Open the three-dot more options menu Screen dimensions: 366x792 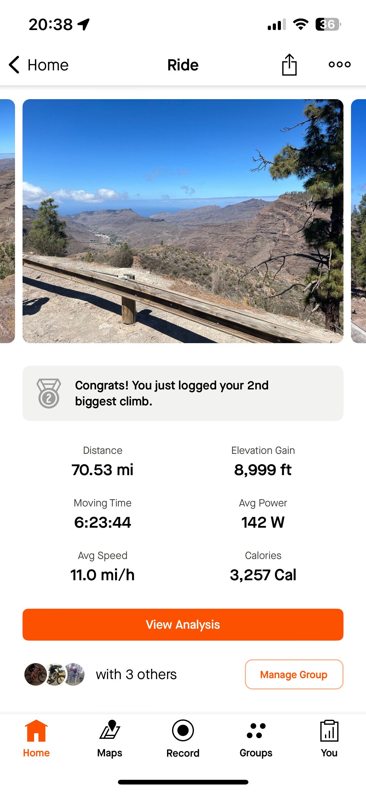tap(339, 64)
